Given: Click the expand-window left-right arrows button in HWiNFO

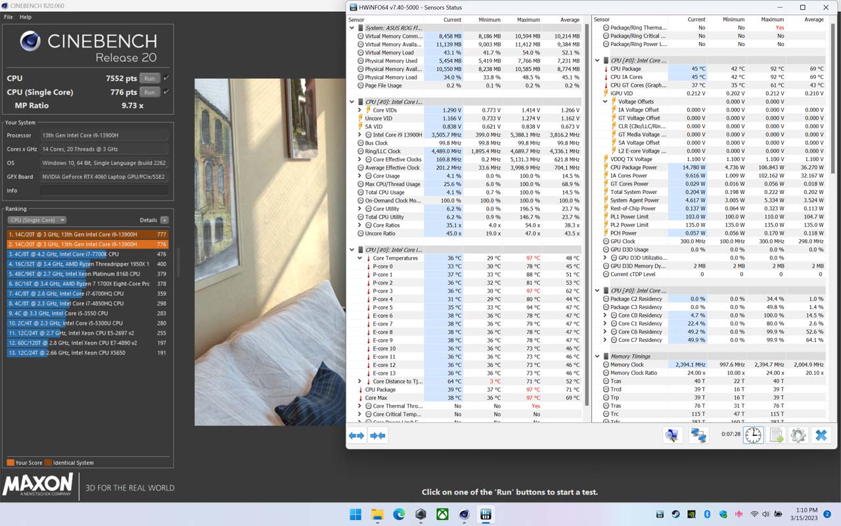Looking at the screenshot, I should pyautogui.click(x=356, y=435).
